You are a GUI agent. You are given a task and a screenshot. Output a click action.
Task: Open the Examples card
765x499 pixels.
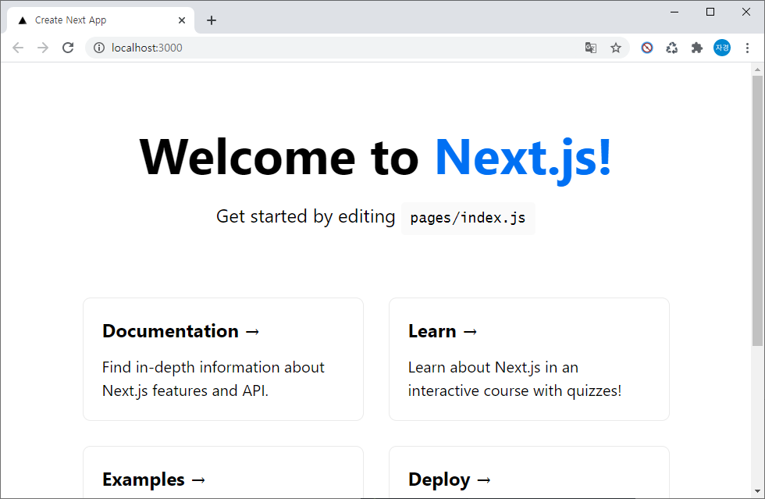(223, 472)
